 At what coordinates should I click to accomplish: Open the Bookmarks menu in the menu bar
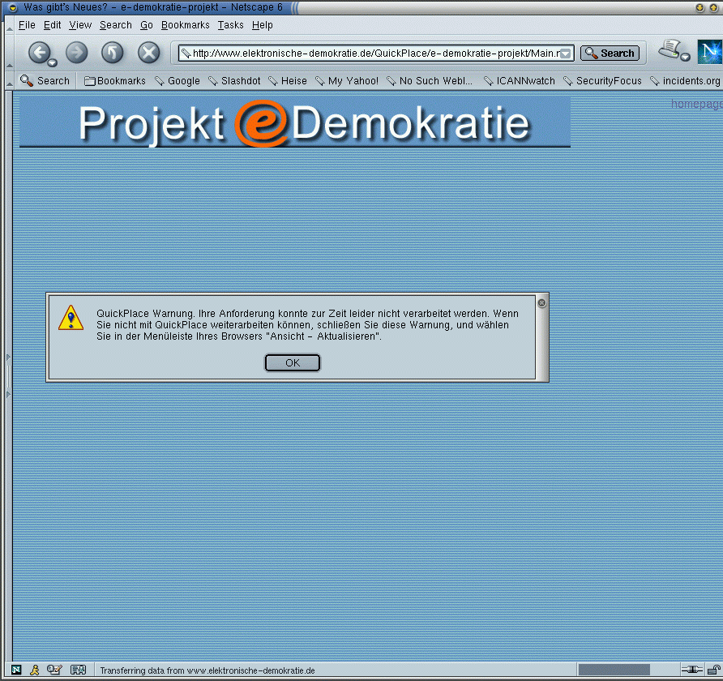186,25
